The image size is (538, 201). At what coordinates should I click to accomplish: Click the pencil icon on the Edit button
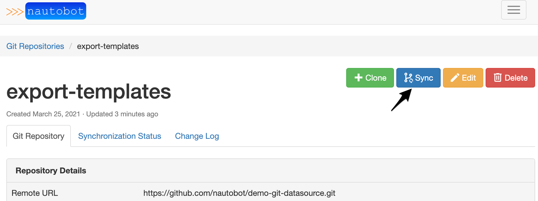(x=455, y=78)
